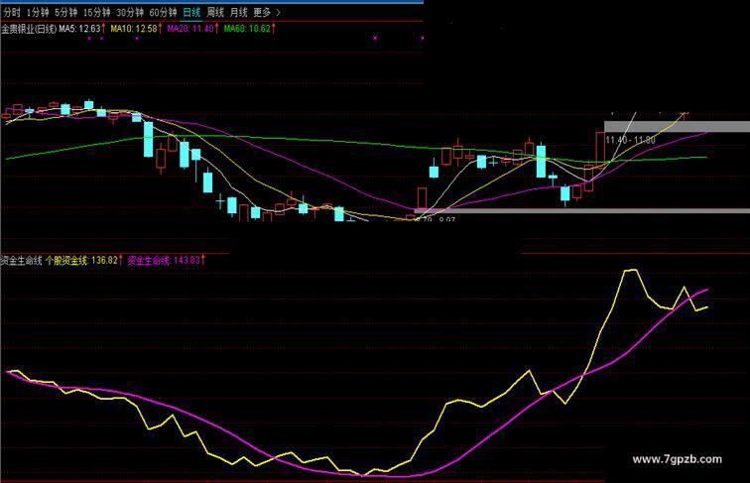Viewport: 750px width, 483px height.
Task: Click the red arrow after MA10 value
Action: (x=161, y=29)
